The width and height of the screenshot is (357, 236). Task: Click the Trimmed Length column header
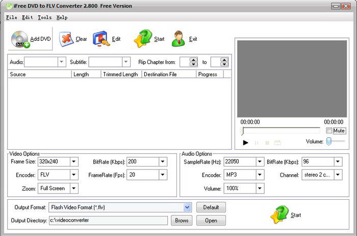[121, 75]
